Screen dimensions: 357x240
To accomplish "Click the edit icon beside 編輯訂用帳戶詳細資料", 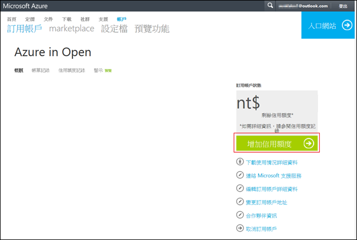I will pos(239,189).
